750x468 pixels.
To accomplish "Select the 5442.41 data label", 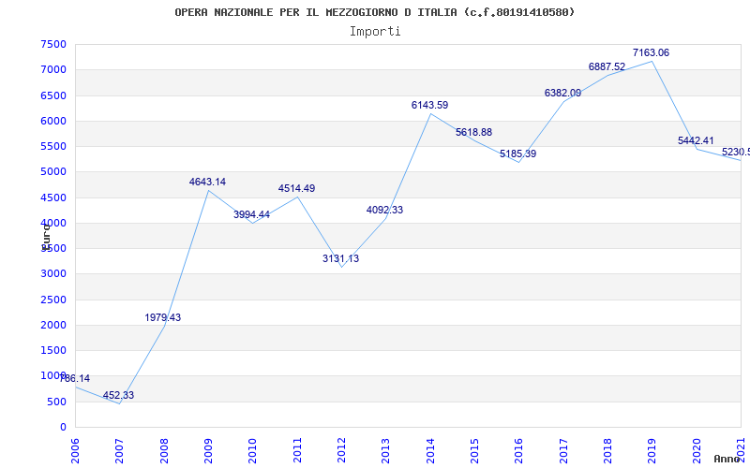I will pos(696,141).
